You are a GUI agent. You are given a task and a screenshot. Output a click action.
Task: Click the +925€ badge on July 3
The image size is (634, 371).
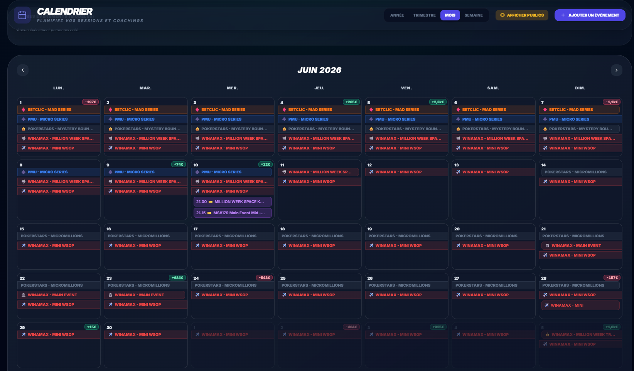coord(438,327)
